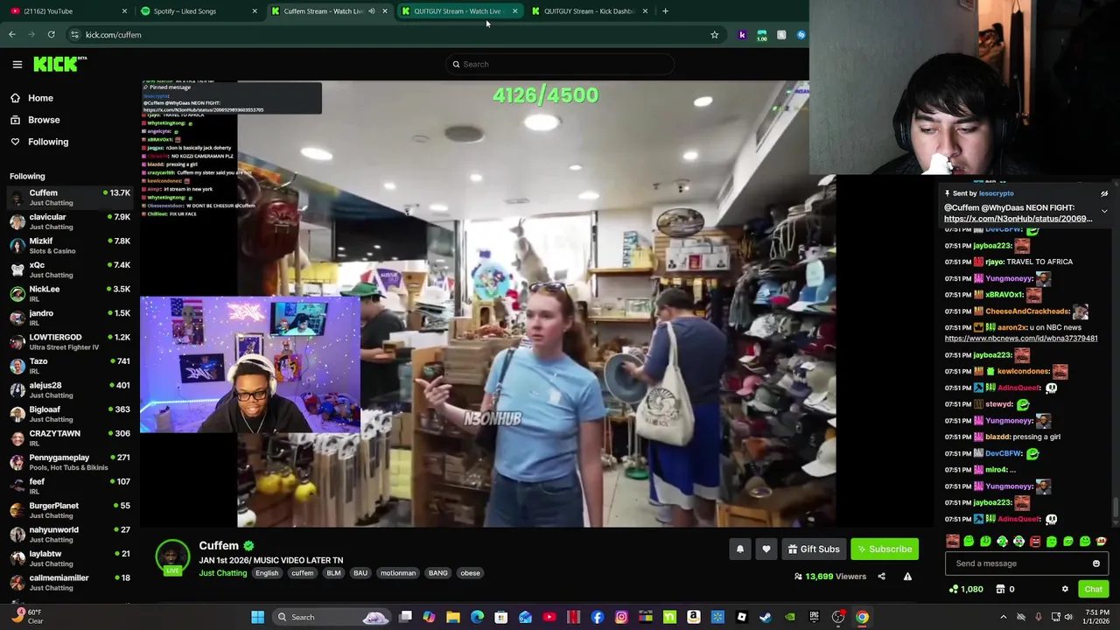Open jandro channel in Following list

click(70, 318)
